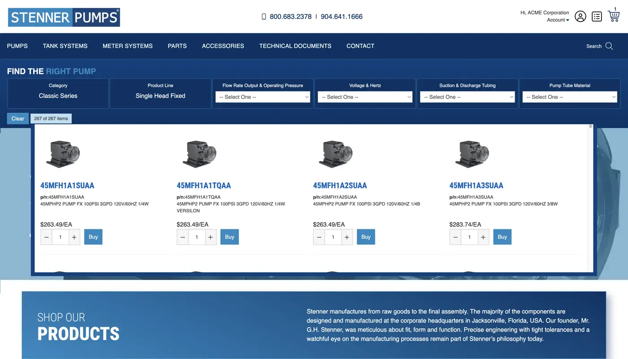This screenshot has width=628, height=359.
Task: Call the 800.683.2378 phone number
Action: [x=291, y=17]
